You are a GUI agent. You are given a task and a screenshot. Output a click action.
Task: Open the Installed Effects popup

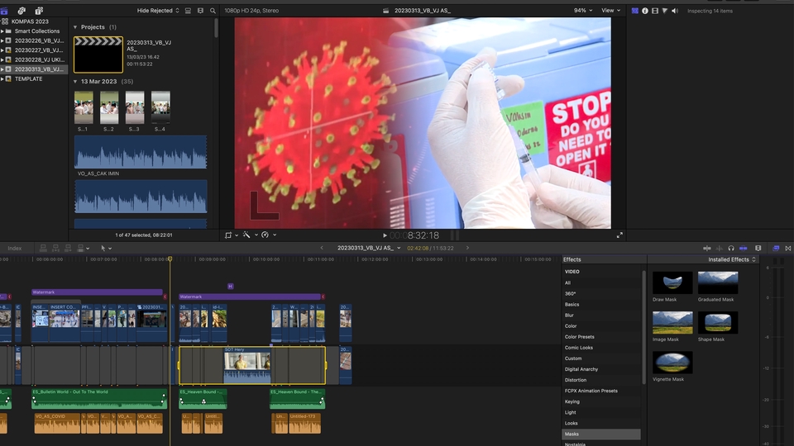[x=732, y=259]
